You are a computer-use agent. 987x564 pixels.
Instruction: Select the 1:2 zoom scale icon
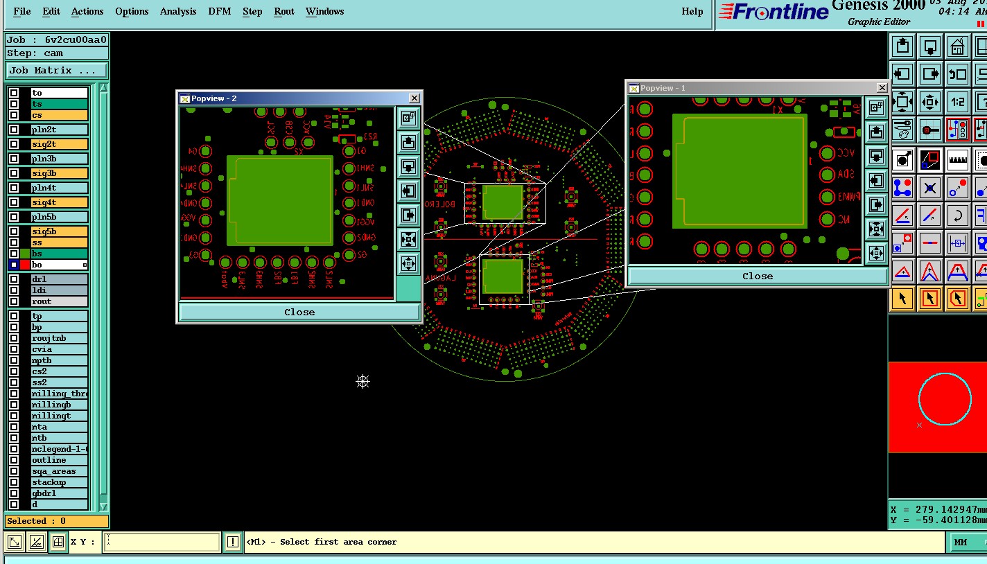pyautogui.click(x=957, y=102)
